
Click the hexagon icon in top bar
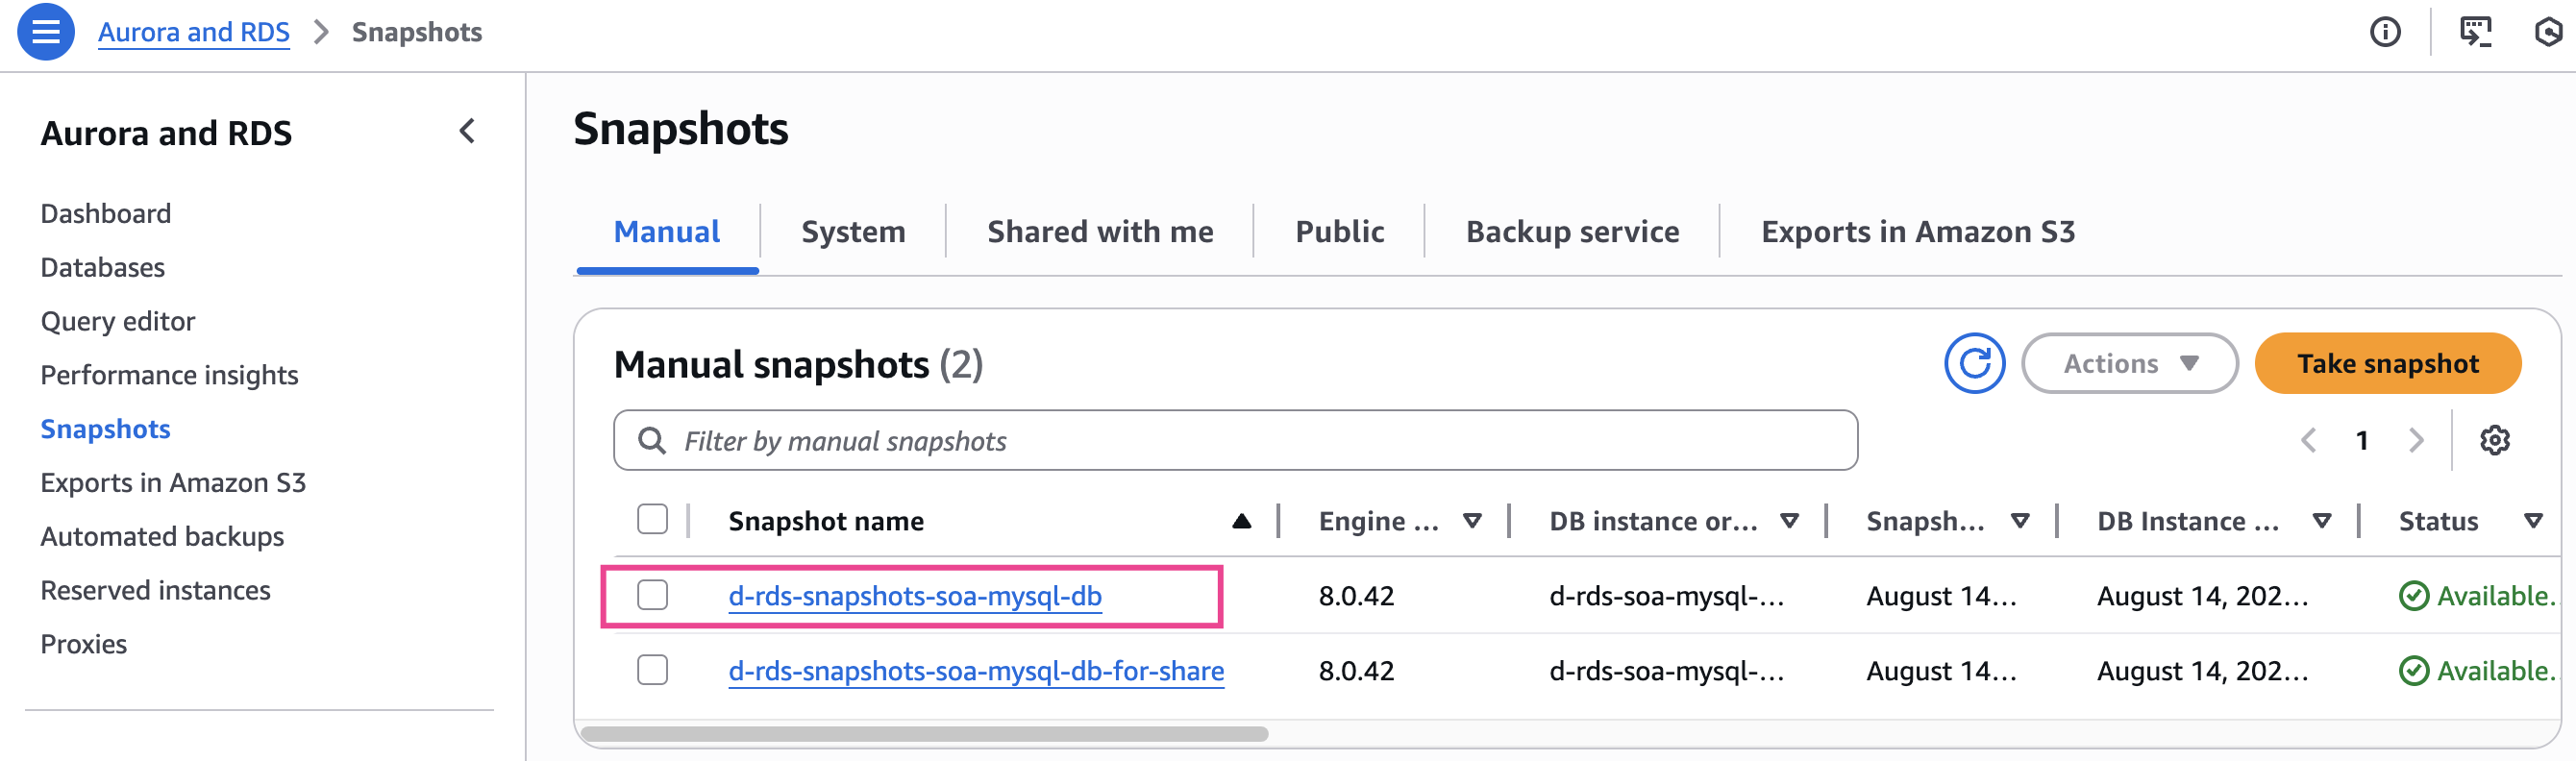coord(2549,32)
